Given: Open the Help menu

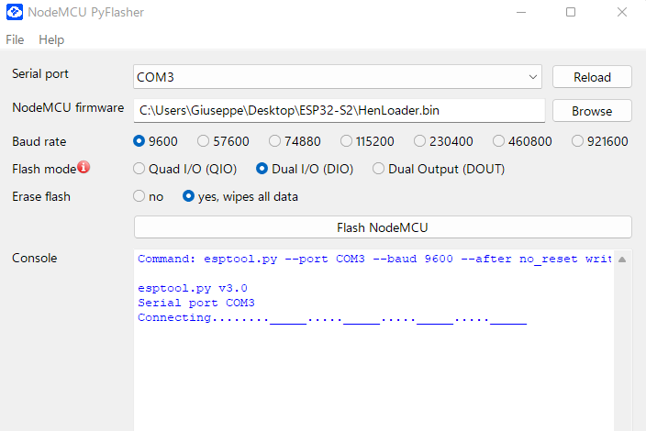Looking at the screenshot, I should [x=51, y=40].
